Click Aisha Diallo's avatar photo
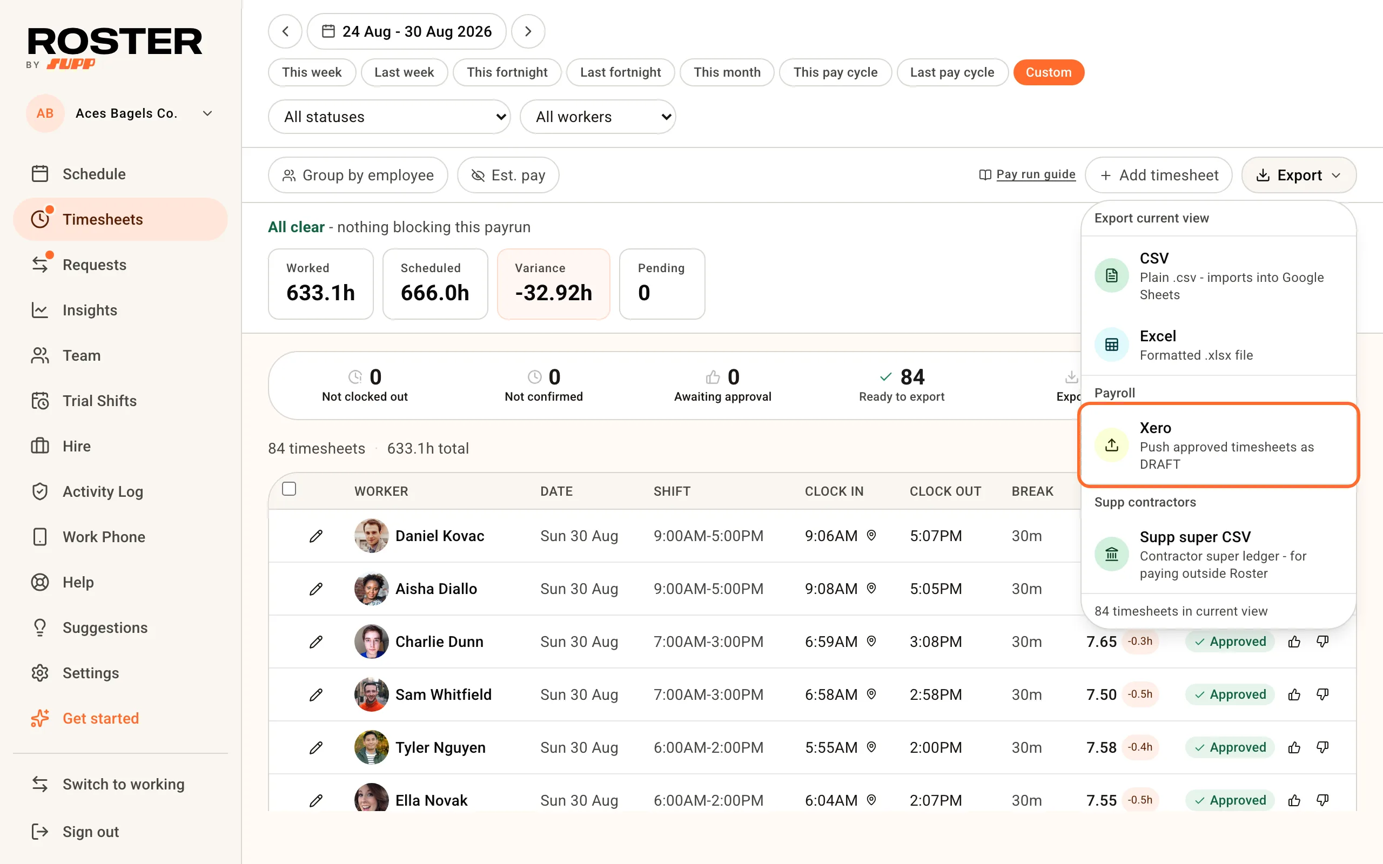 [x=372, y=589]
